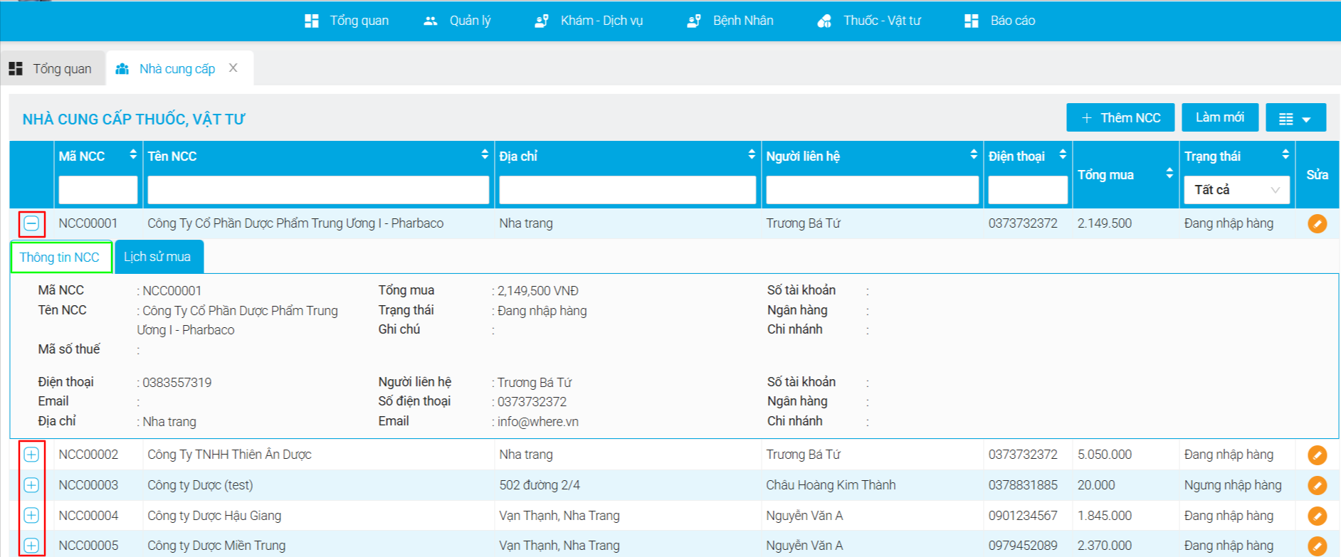Screen dimensions: 1341x557
Task: Expand the NCC00005 row
Action: [31, 546]
